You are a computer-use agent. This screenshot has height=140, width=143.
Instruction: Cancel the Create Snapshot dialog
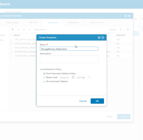click(83, 101)
